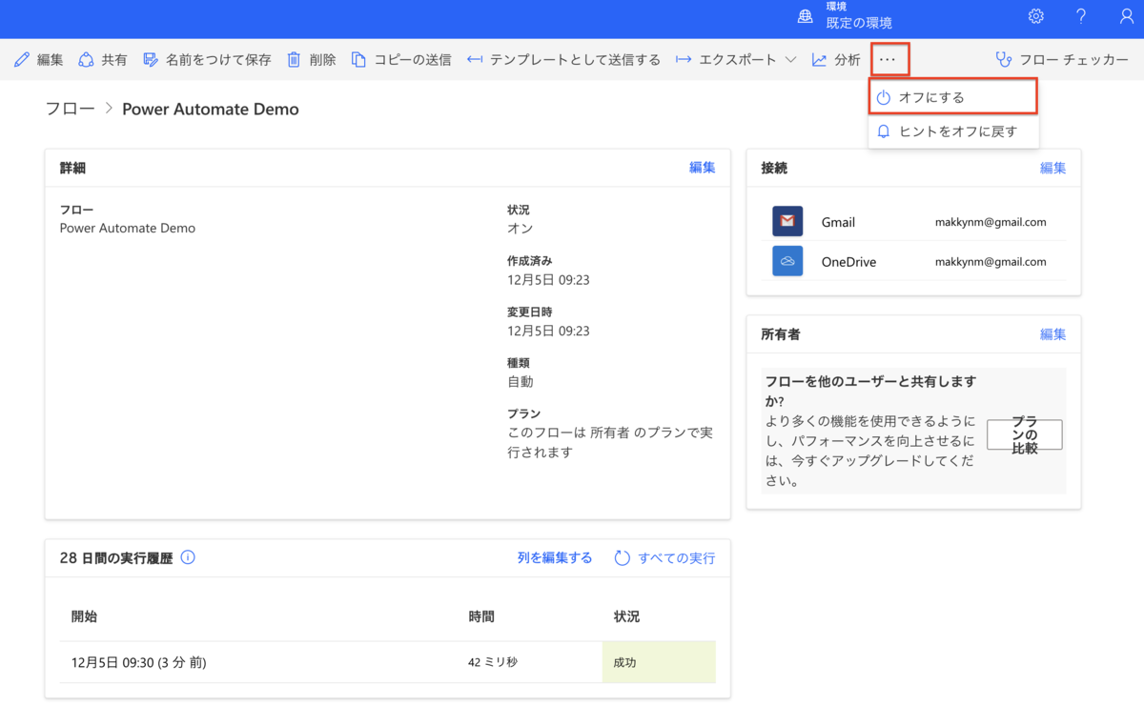Click the 成功 status cell
This screenshot has height=705, width=1144.
click(x=659, y=662)
